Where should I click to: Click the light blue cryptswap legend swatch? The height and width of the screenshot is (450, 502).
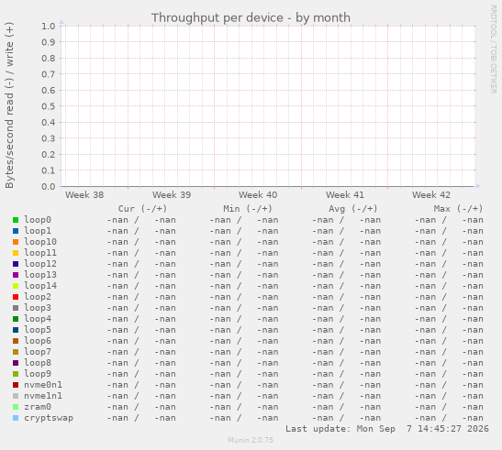click(16, 418)
